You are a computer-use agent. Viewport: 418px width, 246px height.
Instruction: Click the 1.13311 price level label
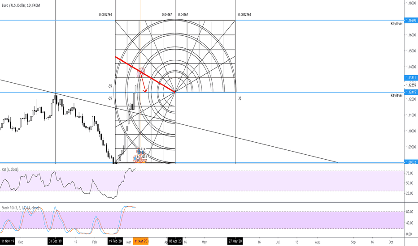point(411,78)
